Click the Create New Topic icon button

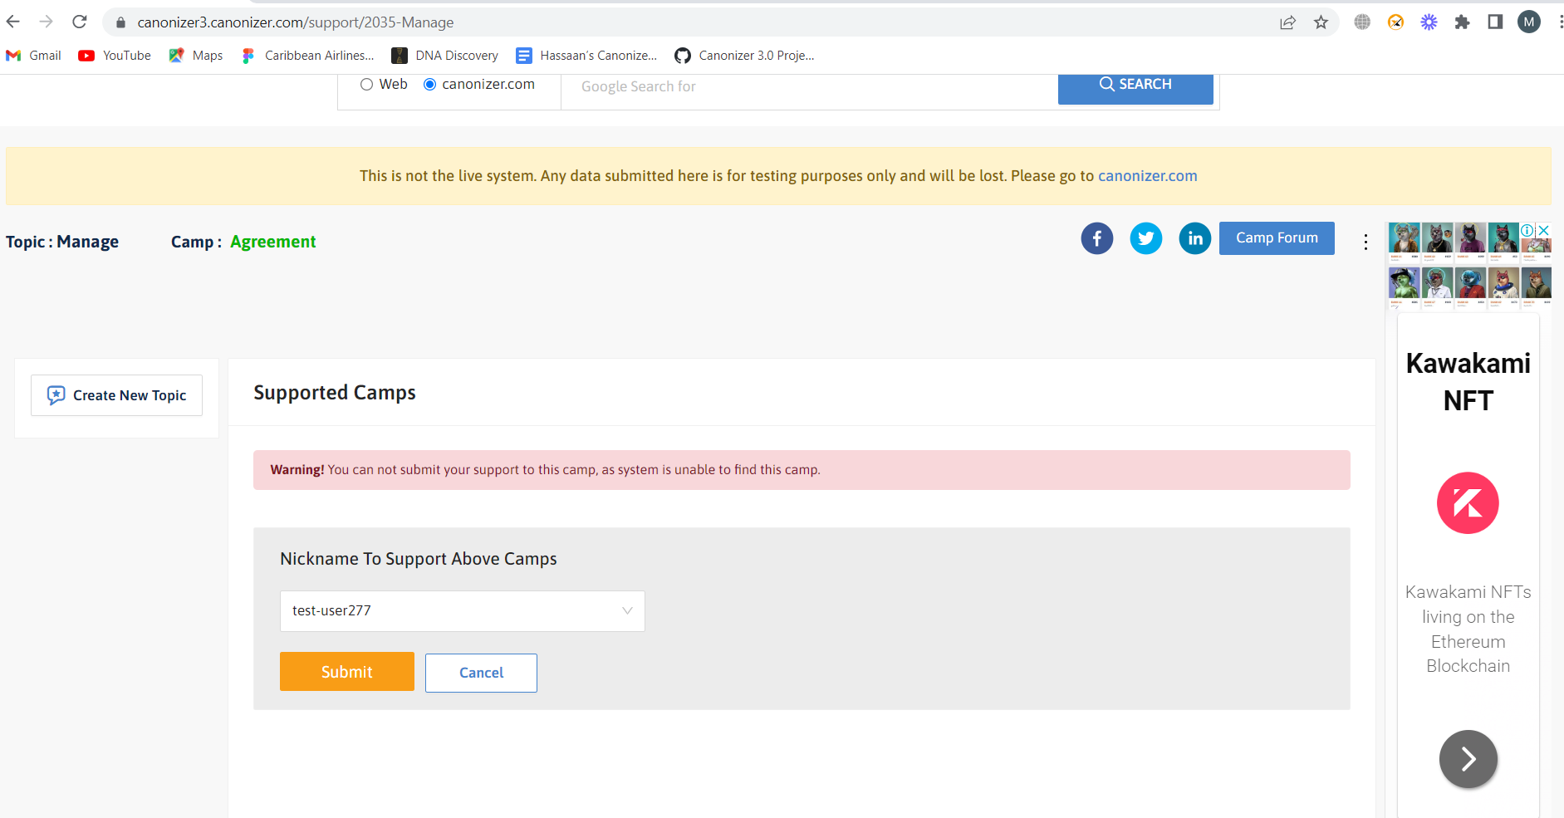coord(55,395)
